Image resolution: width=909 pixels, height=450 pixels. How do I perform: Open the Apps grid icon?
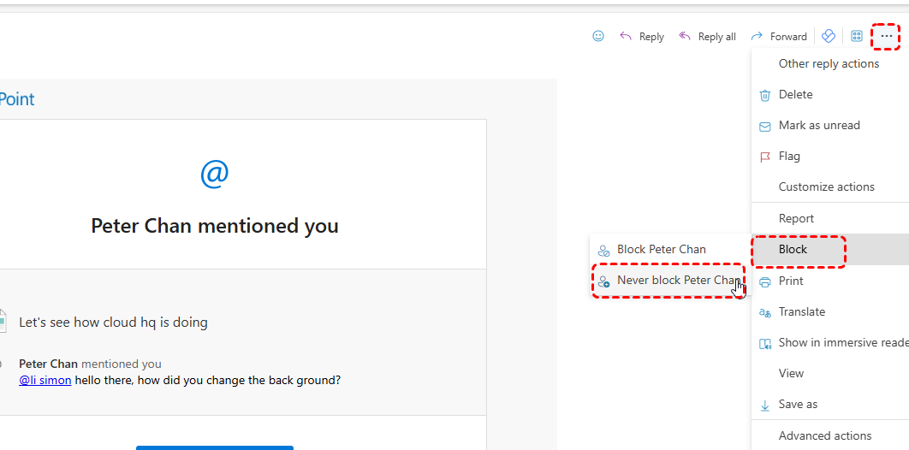tap(856, 36)
